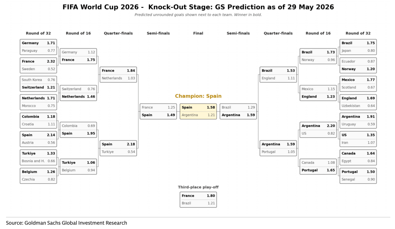Click the Colombia vs Croatia match box

pos(38,121)
